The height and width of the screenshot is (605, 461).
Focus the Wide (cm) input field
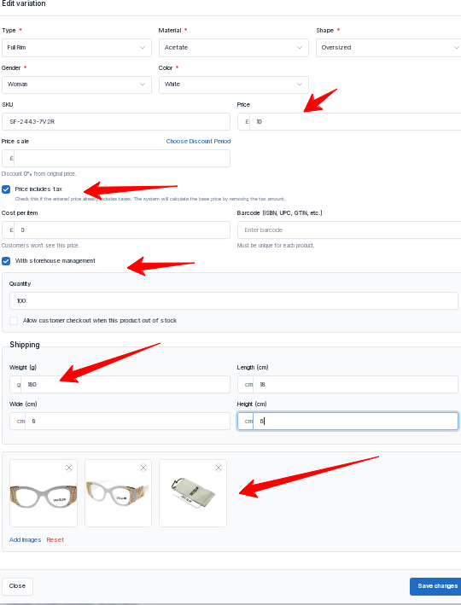(127, 421)
